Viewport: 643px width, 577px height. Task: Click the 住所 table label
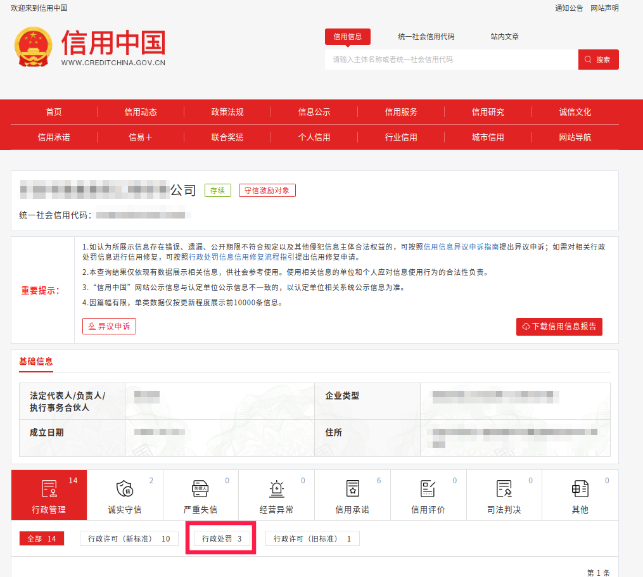click(333, 433)
